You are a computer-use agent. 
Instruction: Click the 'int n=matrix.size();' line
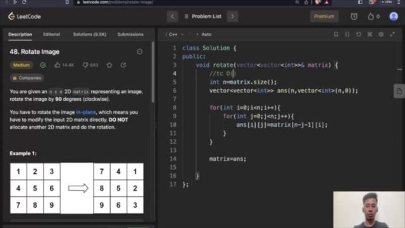click(x=243, y=82)
